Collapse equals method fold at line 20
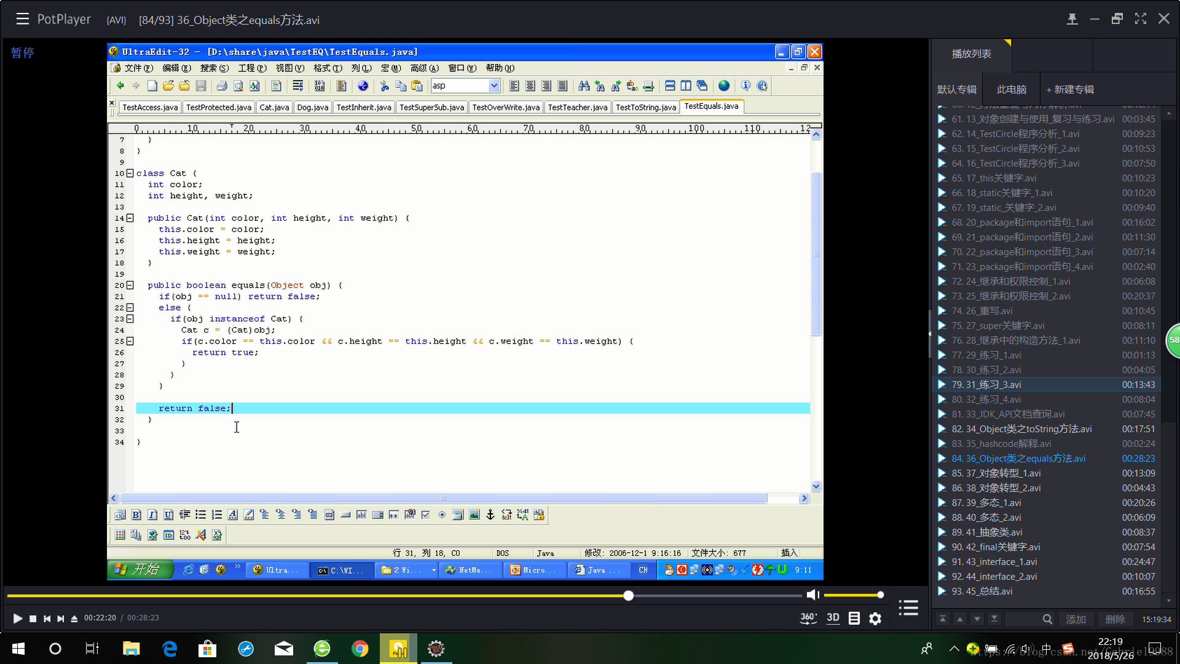 [130, 285]
